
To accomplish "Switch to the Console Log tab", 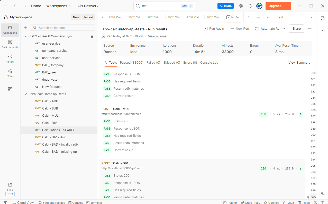I will tap(209, 63).
